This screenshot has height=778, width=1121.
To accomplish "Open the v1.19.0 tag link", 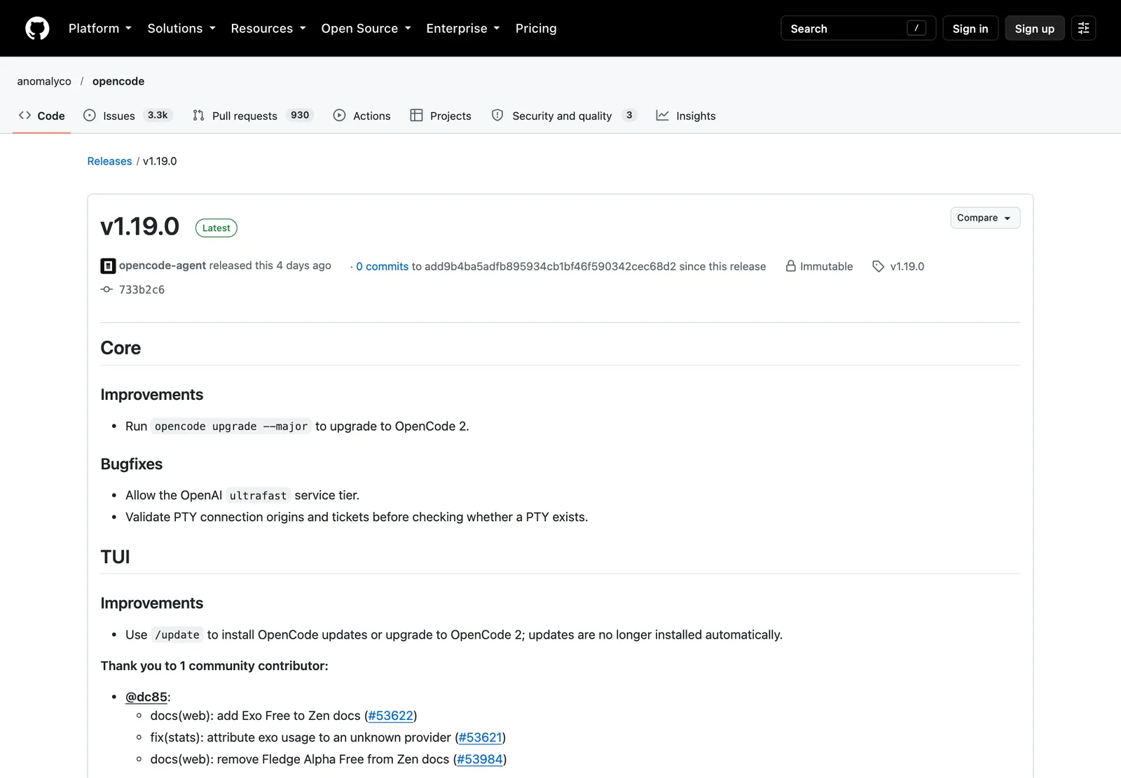I will [907, 266].
